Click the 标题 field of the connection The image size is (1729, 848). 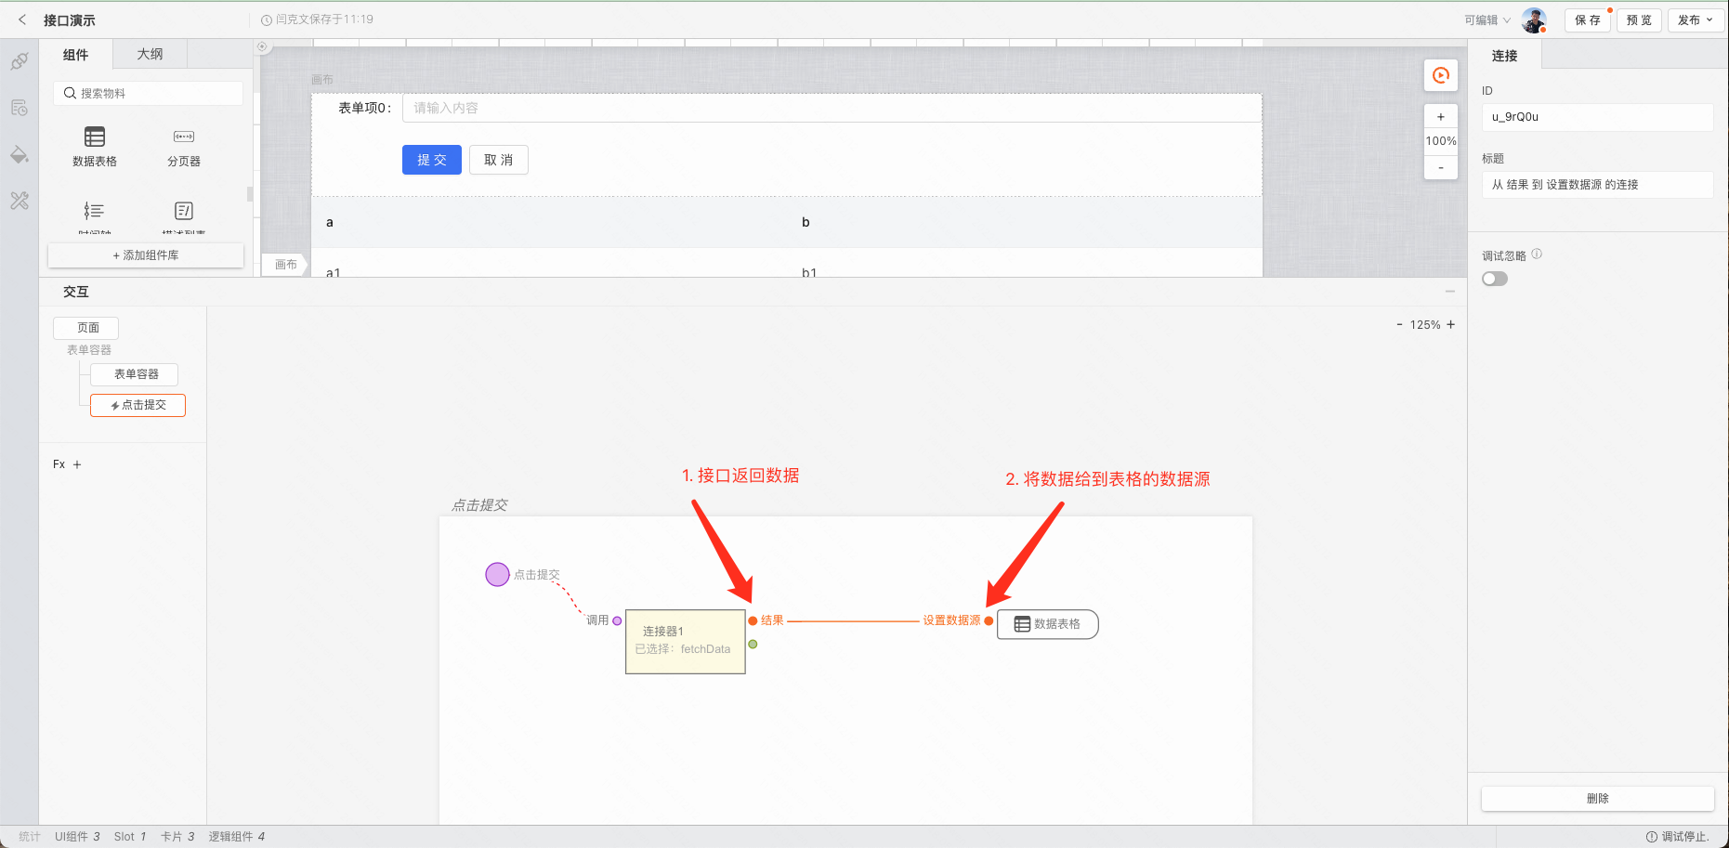[1597, 185]
